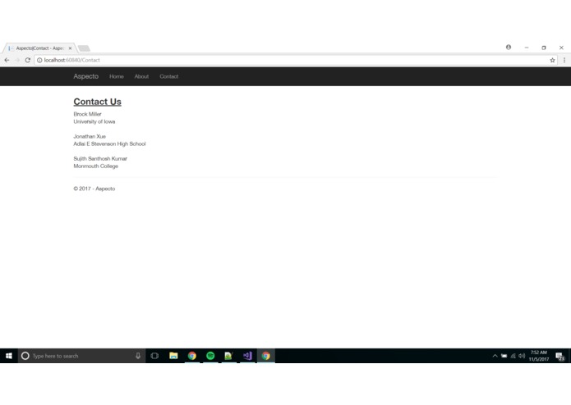The image size is (571, 405).
Task: Click the address bar showing localhost:60840/Contact
Action: (295, 61)
